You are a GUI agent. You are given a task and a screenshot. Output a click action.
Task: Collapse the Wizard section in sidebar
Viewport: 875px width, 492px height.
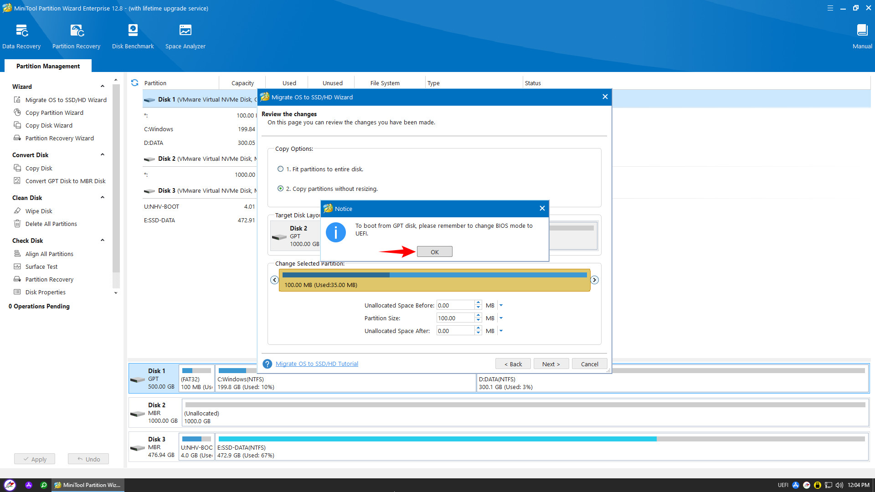click(x=103, y=87)
